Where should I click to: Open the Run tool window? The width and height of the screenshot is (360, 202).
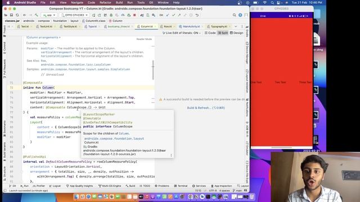25,186
